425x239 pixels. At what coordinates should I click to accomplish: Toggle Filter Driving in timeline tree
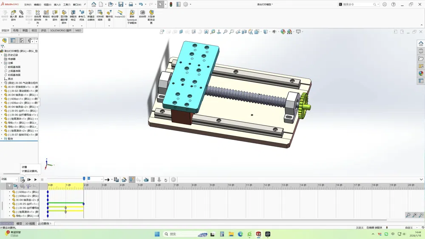22,186
